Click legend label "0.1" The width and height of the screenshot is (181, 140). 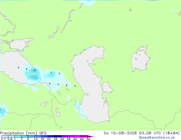click(x=3, y=139)
